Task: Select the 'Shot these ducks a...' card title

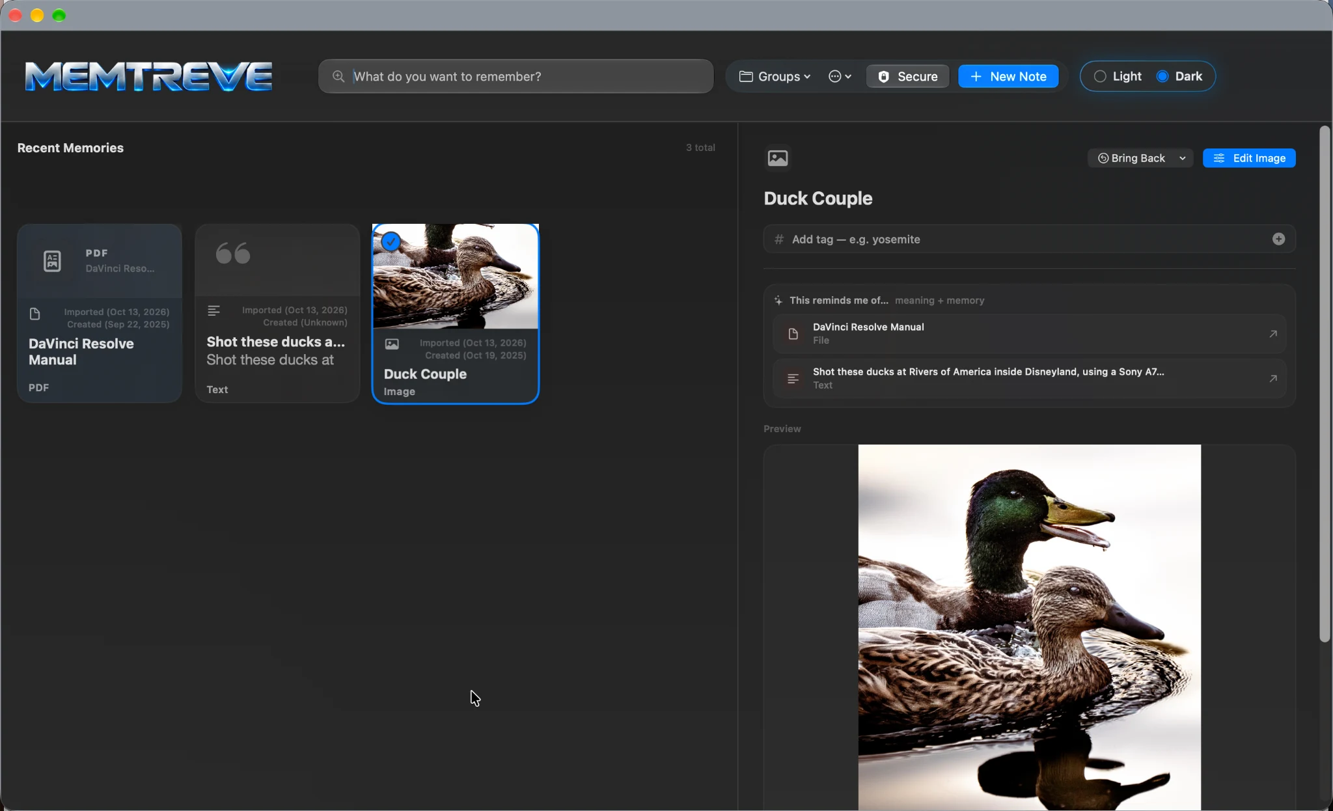Action: pos(276,342)
